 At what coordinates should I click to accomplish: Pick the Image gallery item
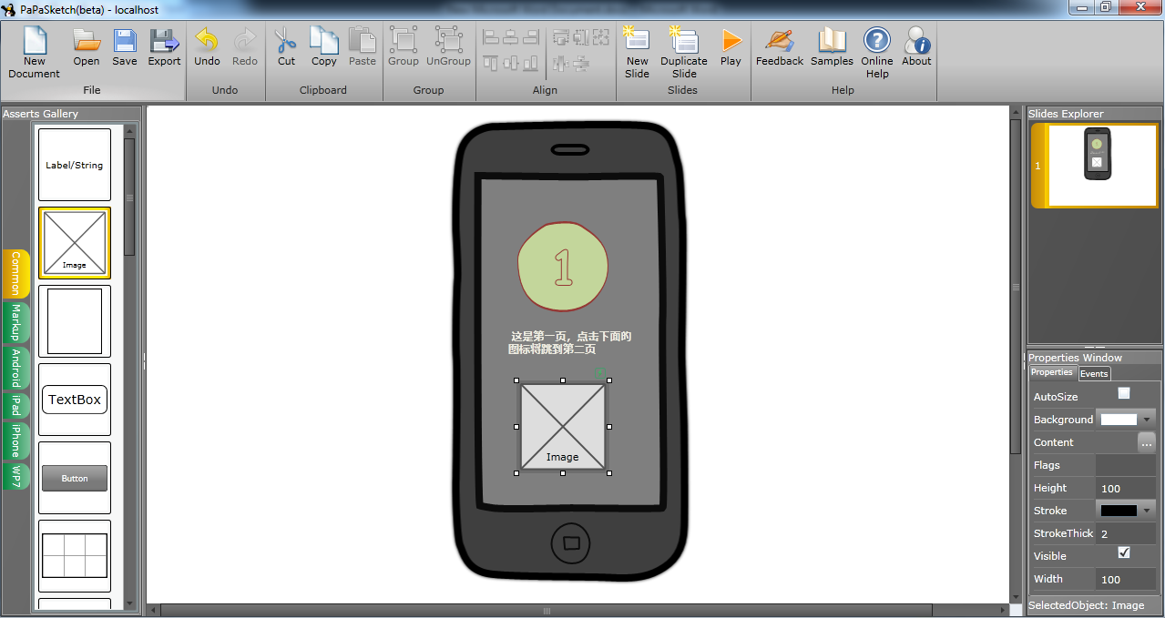coord(75,243)
